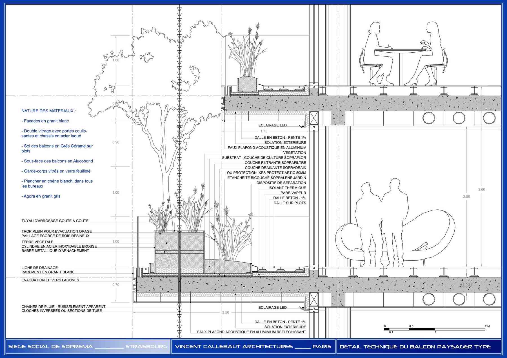
Task: Click the SIEGE SOCIAL DE SOPREMA title
Action: [51, 346]
